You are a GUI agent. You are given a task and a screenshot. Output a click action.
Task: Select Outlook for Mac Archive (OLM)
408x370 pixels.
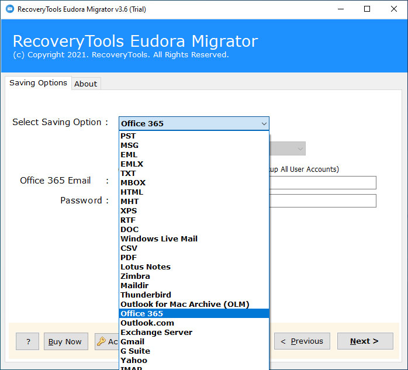pyautogui.click(x=194, y=305)
